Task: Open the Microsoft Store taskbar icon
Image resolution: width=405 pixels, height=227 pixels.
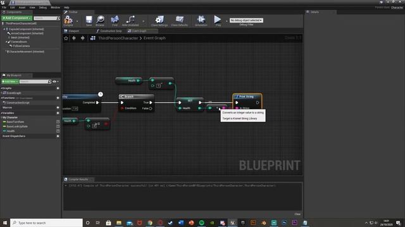Action: point(108,223)
